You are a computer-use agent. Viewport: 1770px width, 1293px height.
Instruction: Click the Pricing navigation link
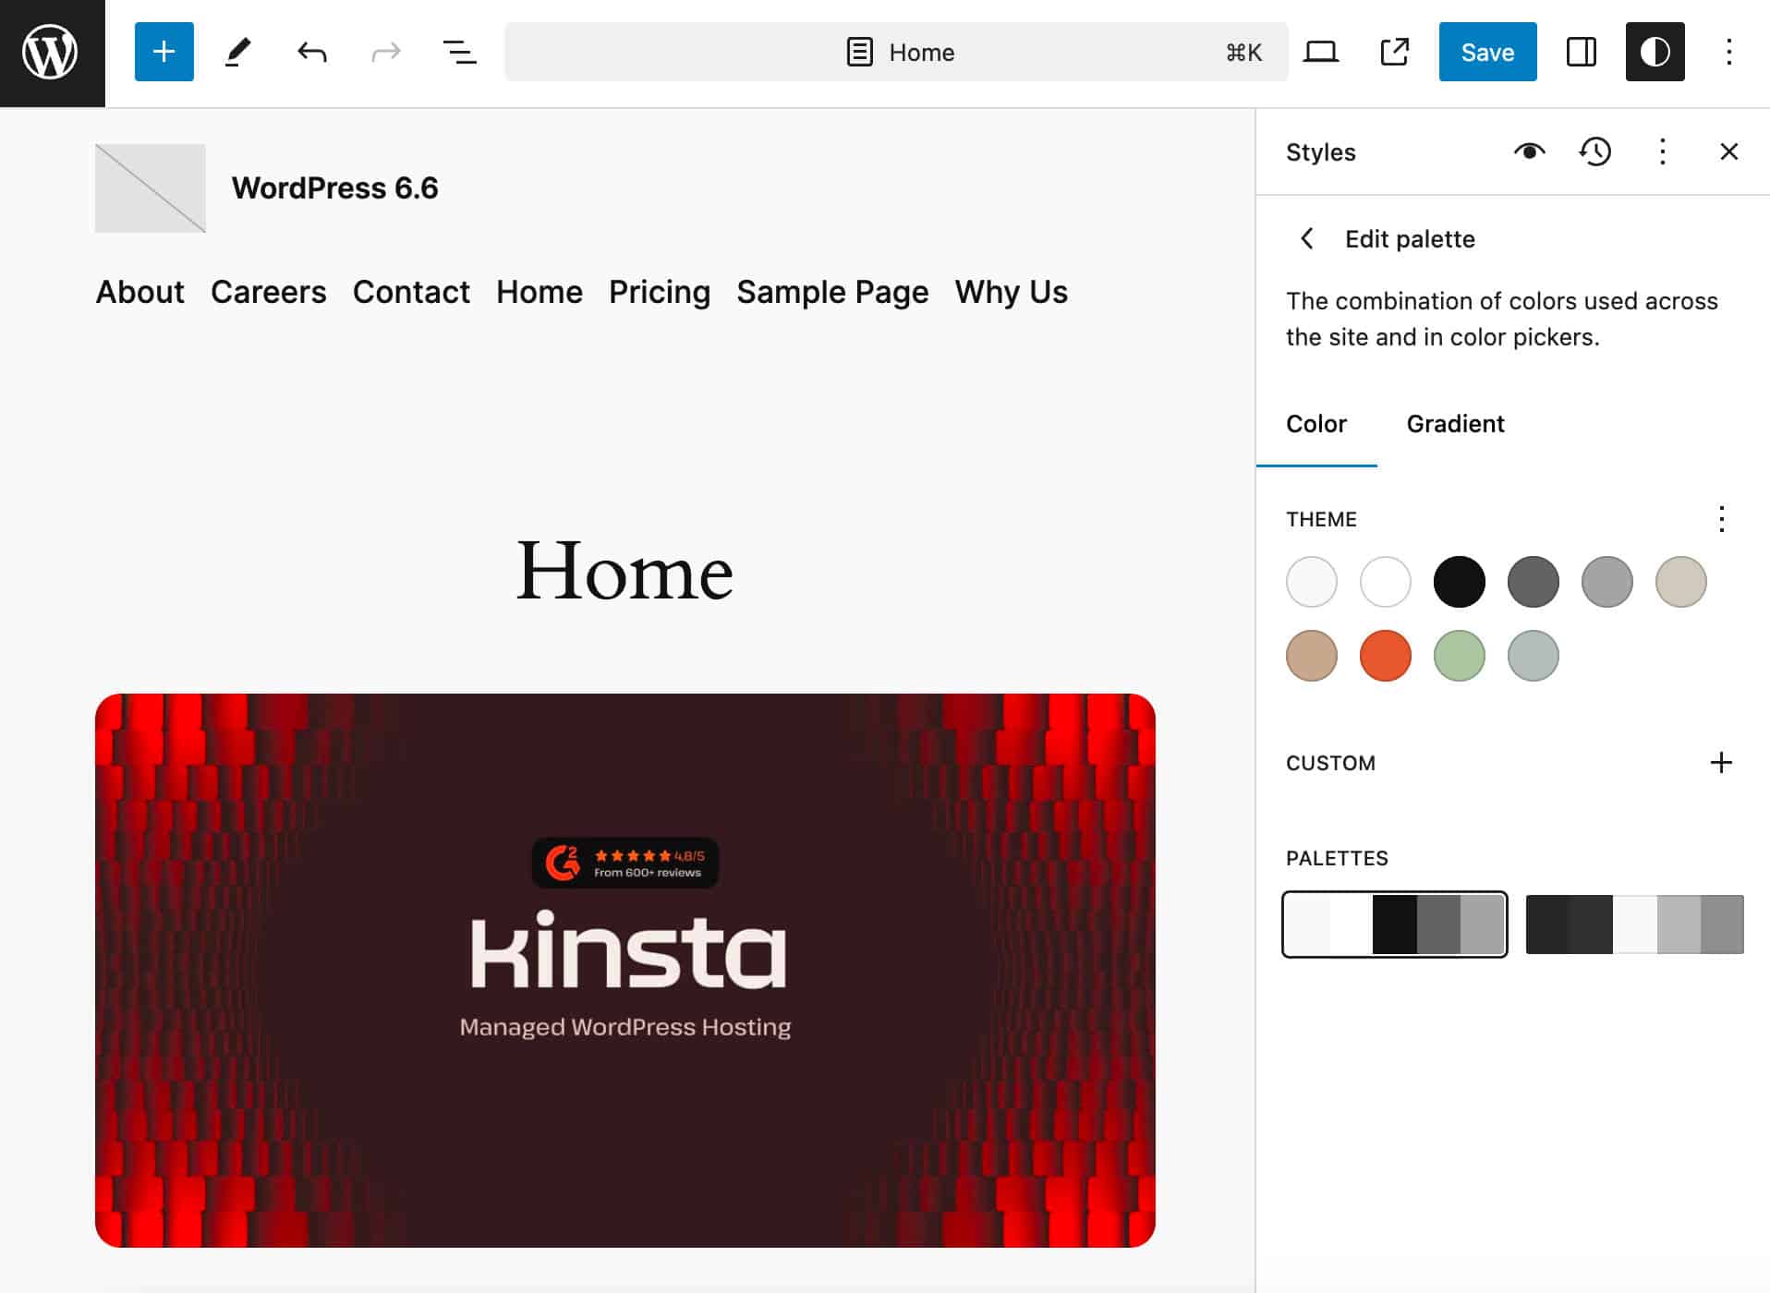click(659, 292)
